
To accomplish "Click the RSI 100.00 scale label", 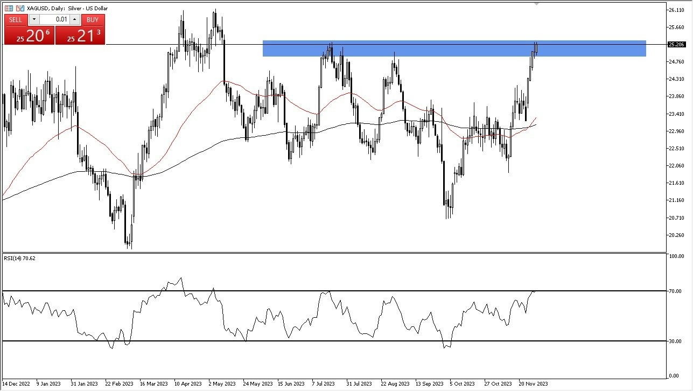I will pos(676,256).
